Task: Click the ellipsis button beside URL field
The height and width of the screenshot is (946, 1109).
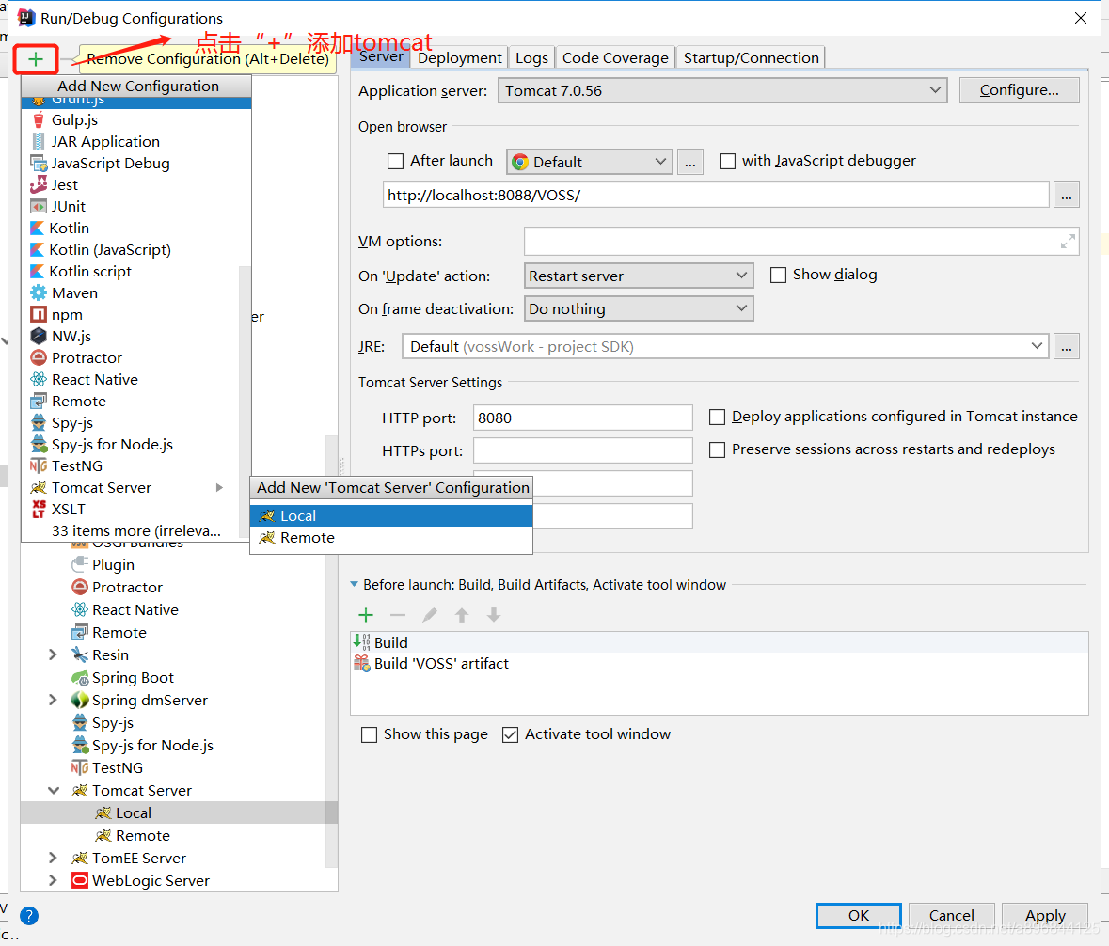Action: click(x=1066, y=195)
